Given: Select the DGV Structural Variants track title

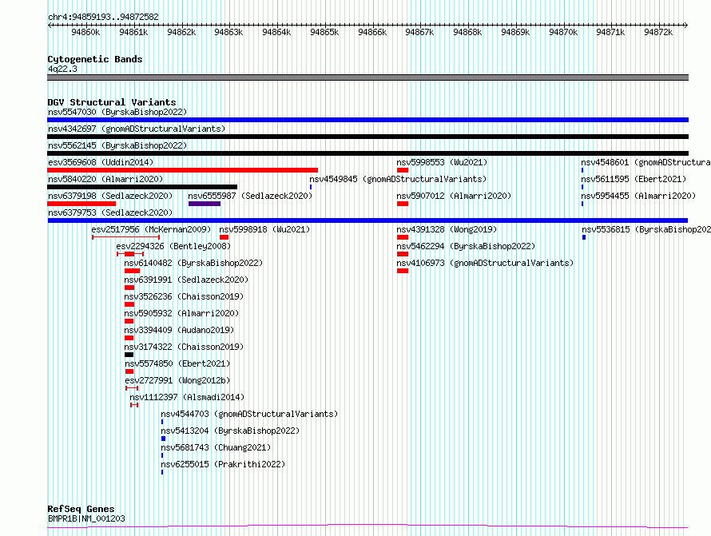Looking at the screenshot, I should click(x=112, y=102).
